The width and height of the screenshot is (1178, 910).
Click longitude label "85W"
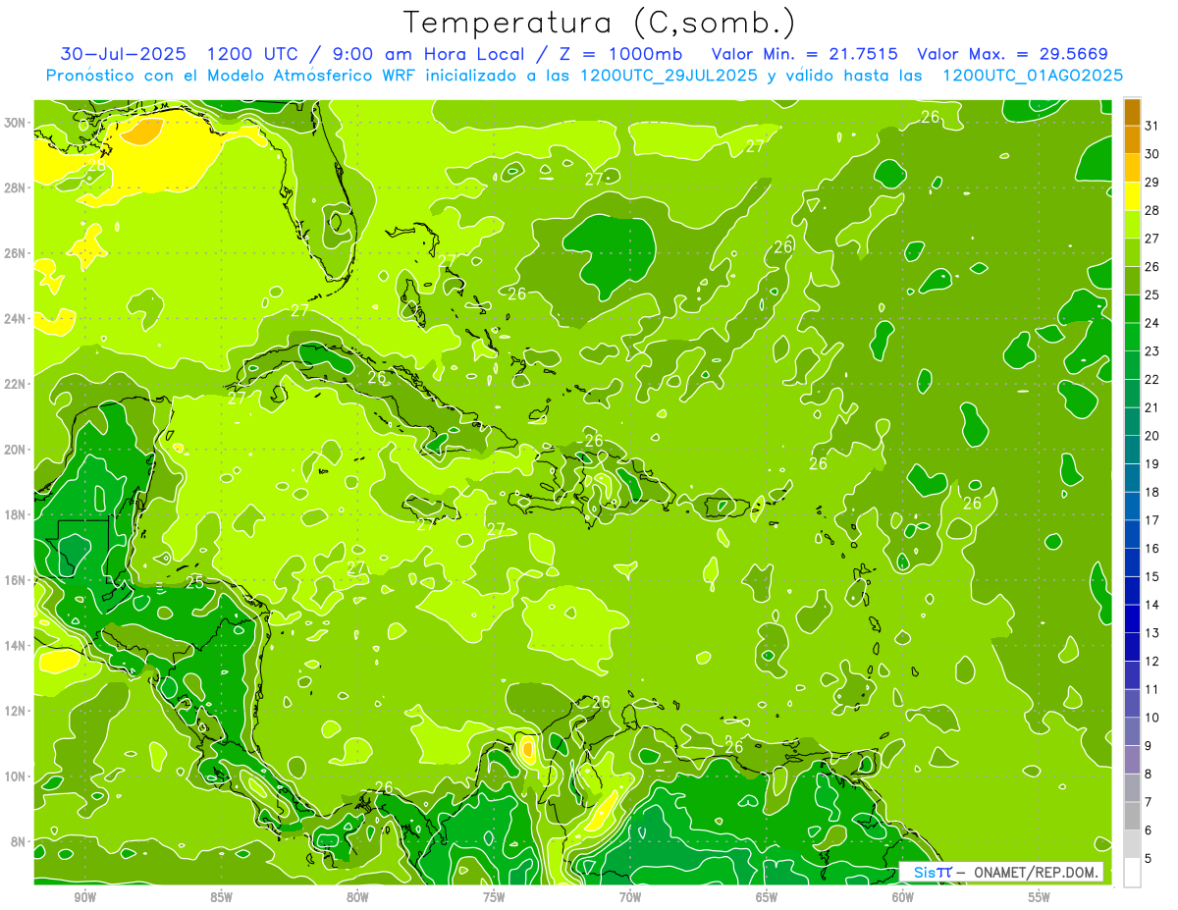tap(221, 897)
